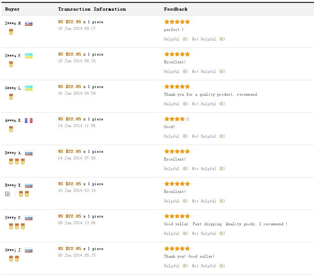The width and height of the screenshot is (314, 275).
Task: Mark the 'perfect !' review as Helpful
Action: [172, 39]
